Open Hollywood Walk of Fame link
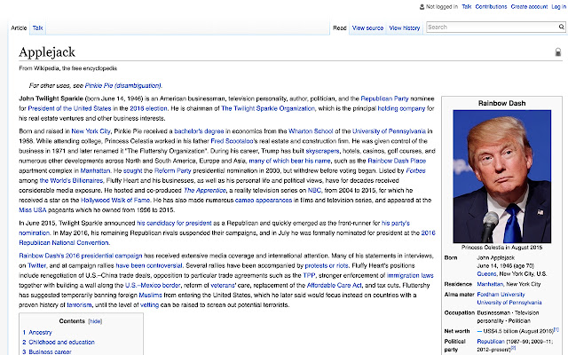 click(x=115, y=200)
